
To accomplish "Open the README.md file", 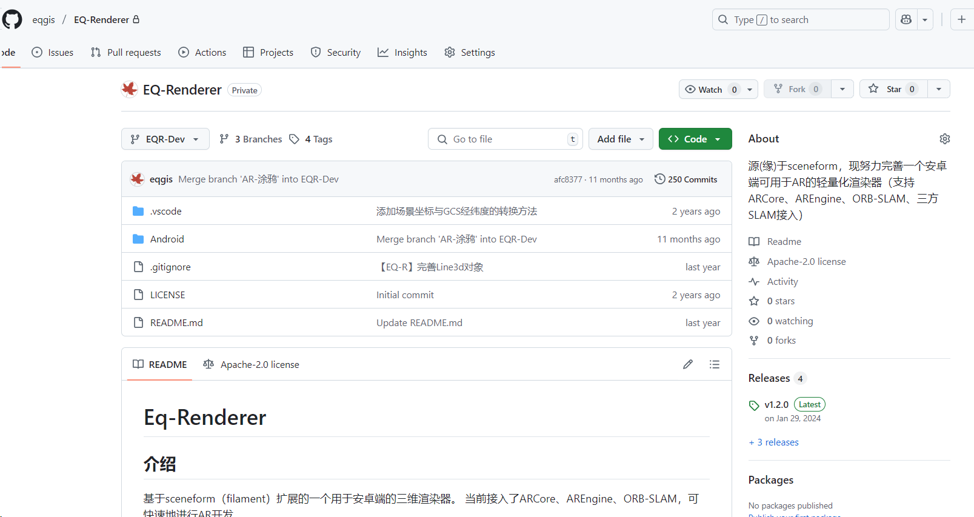I will [176, 322].
